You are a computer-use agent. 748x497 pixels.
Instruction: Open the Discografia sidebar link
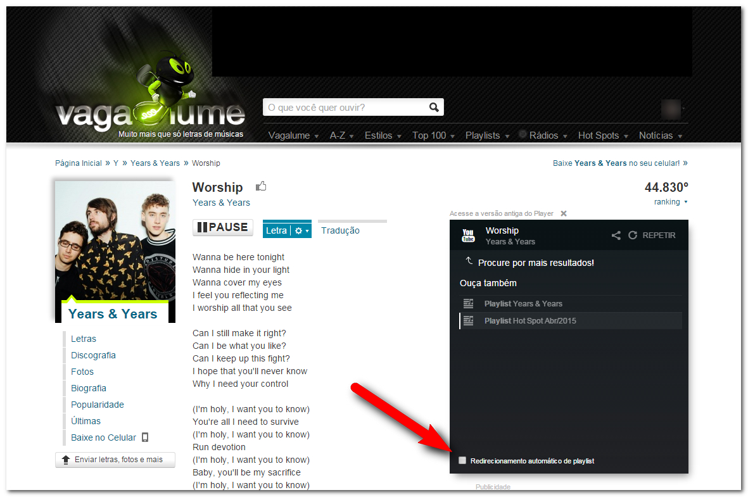[x=94, y=355]
